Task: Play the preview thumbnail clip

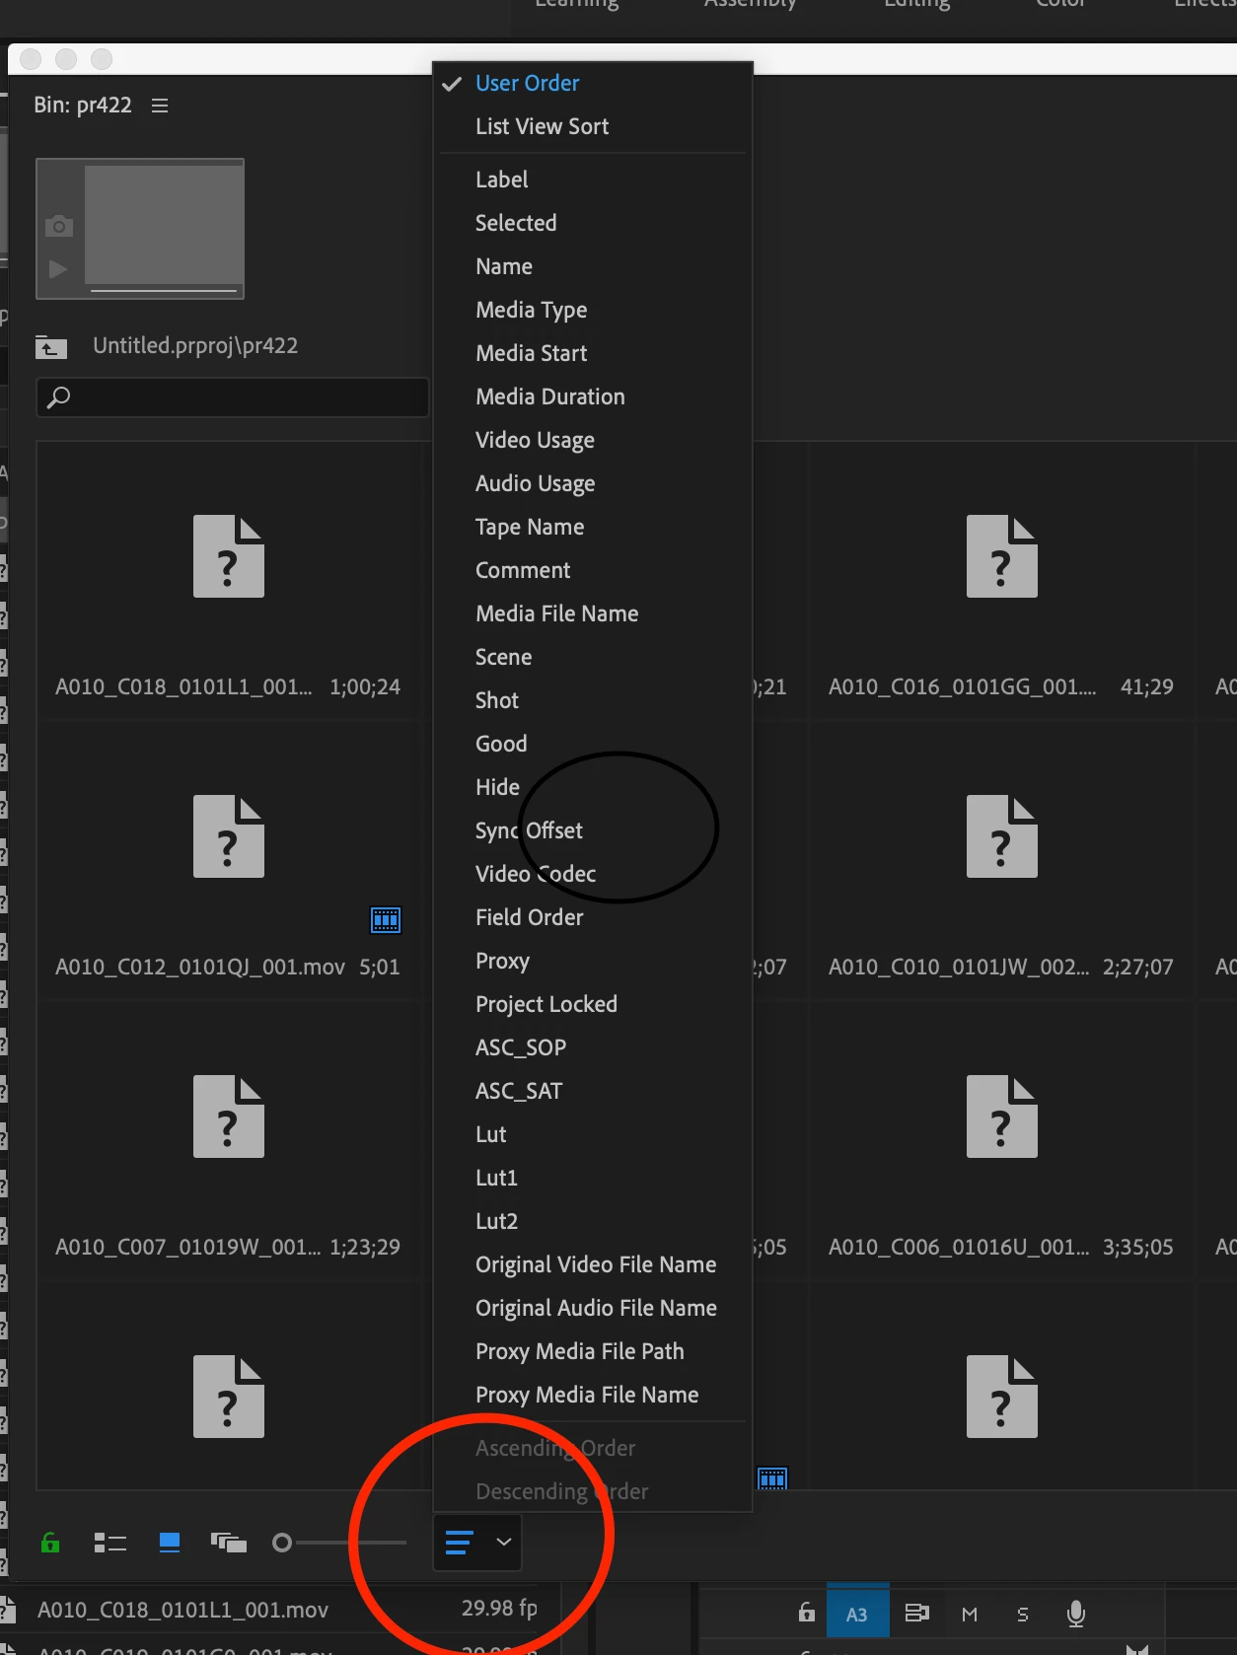Action: point(58,268)
